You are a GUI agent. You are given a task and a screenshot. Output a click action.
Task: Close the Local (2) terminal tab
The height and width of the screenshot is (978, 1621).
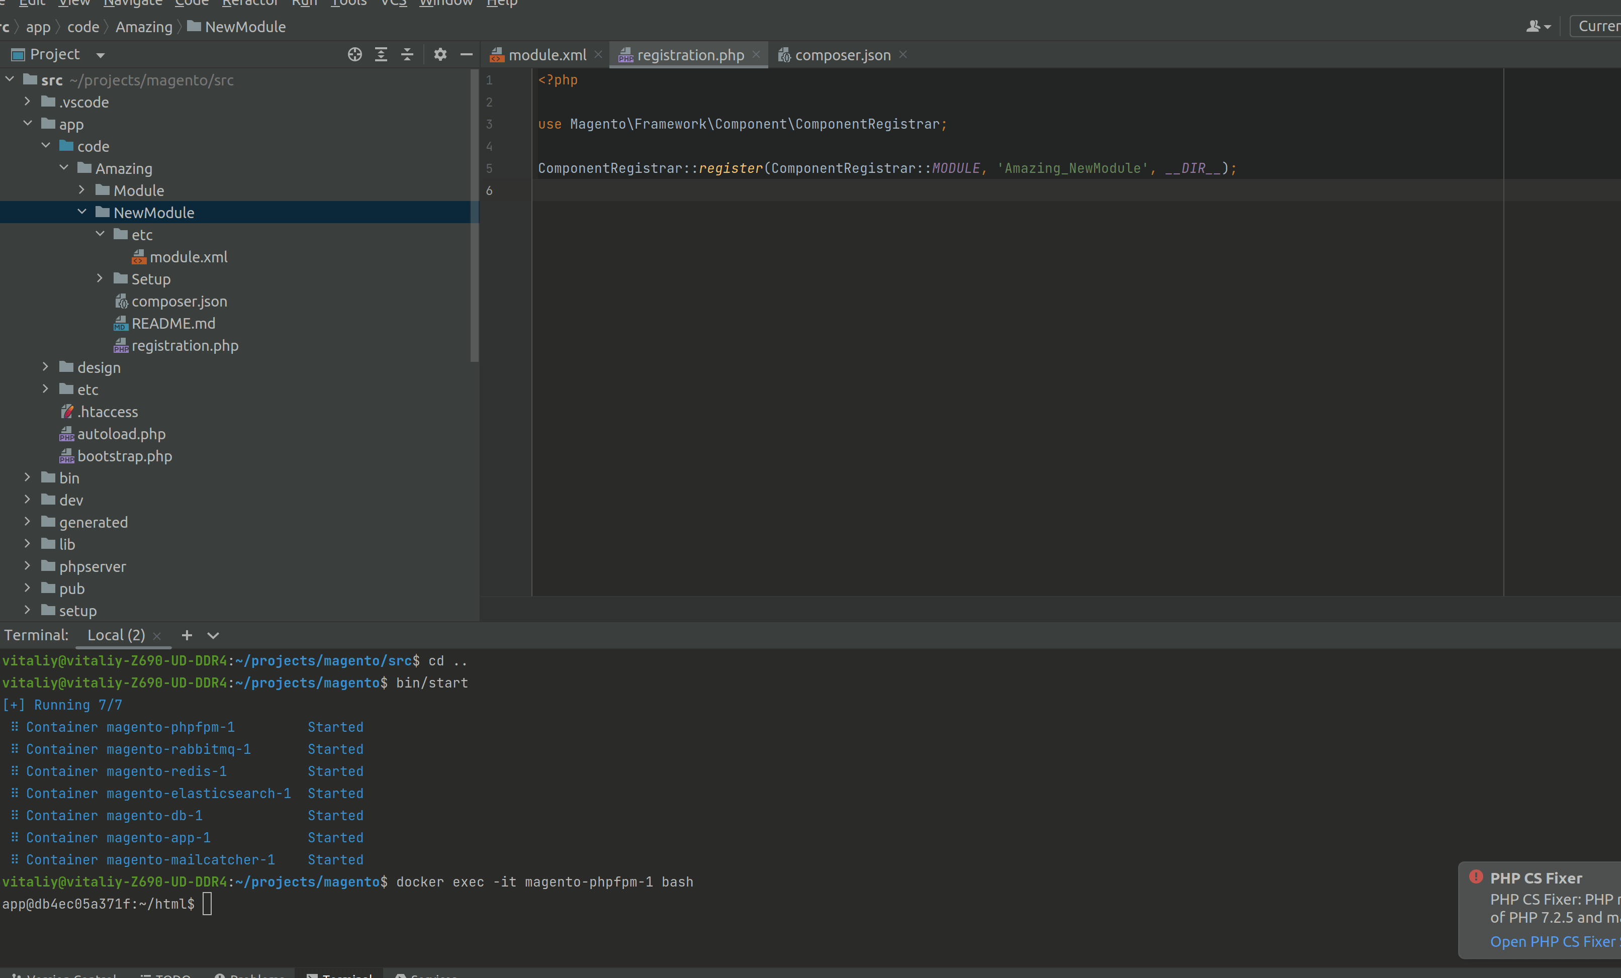click(x=157, y=636)
